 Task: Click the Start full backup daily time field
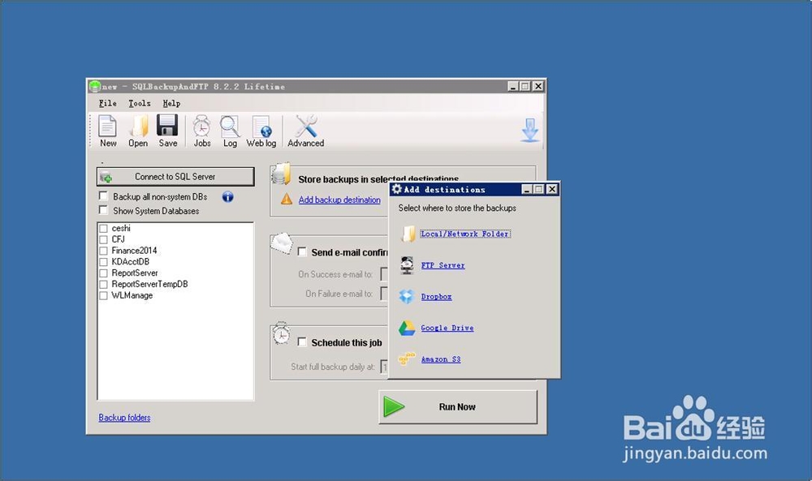(x=384, y=367)
